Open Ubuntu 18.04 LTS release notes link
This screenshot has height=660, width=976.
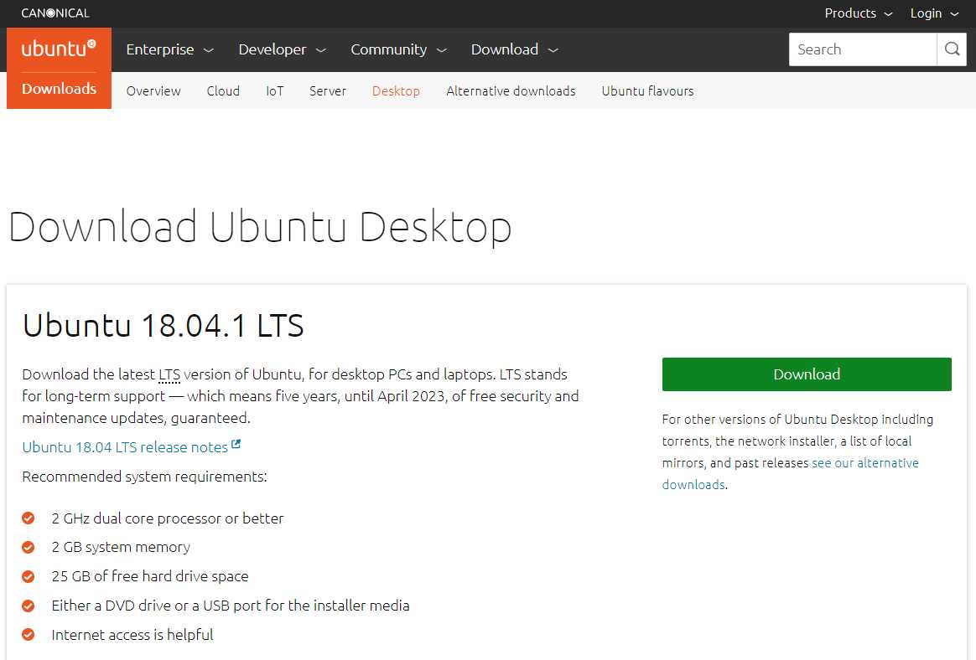coord(125,447)
